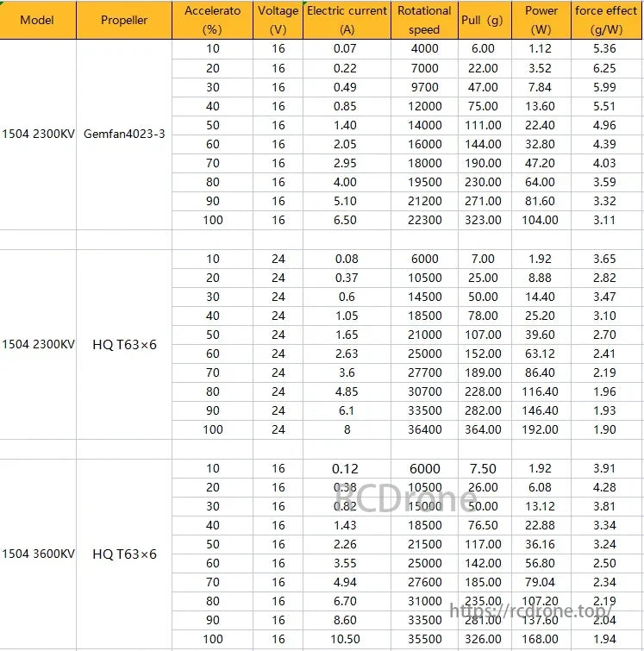Screen dimensions: 644x651
Task: Click the Electric current (A) header
Action: pyautogui.click(x=347, y=20)
